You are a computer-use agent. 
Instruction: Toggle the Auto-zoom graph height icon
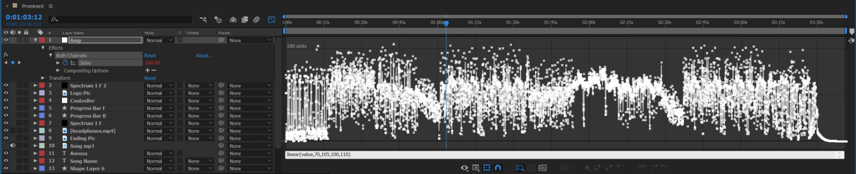(x=520, y=168)
